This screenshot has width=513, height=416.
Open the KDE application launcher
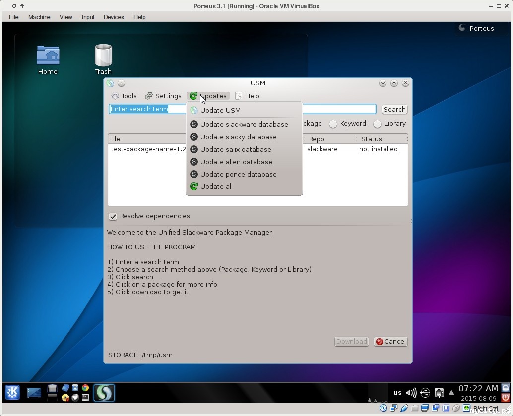click(x=12, y=392)
